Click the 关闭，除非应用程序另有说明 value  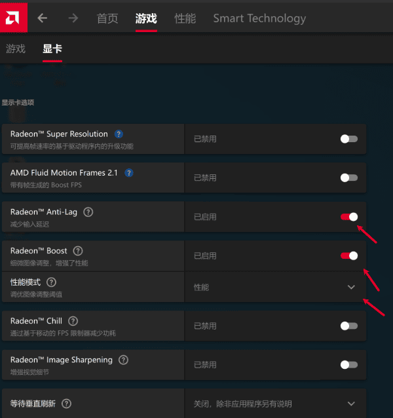pos(242,404)
